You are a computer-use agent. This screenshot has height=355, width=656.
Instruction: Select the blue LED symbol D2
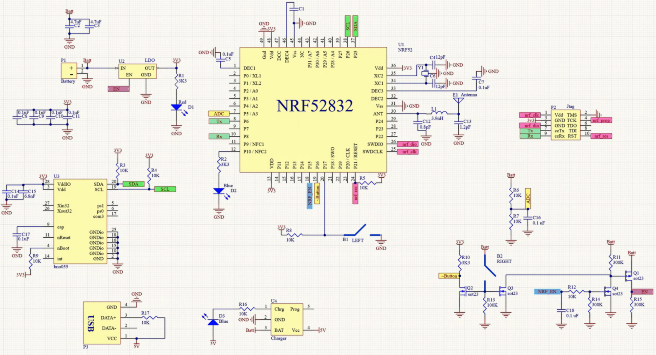point(219,191)
